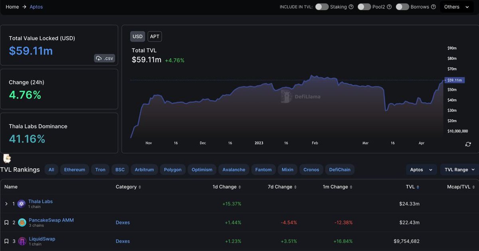Open the Others dropdown

tap(457, 7)
